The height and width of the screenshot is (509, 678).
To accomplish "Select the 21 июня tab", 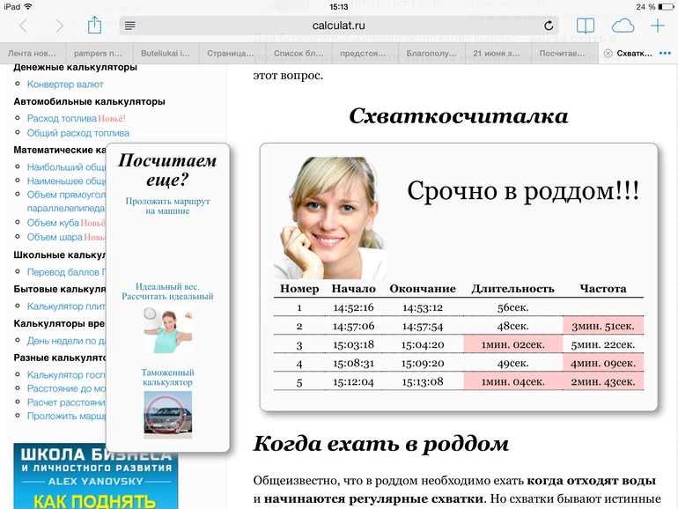I will [x=498, y=54].
